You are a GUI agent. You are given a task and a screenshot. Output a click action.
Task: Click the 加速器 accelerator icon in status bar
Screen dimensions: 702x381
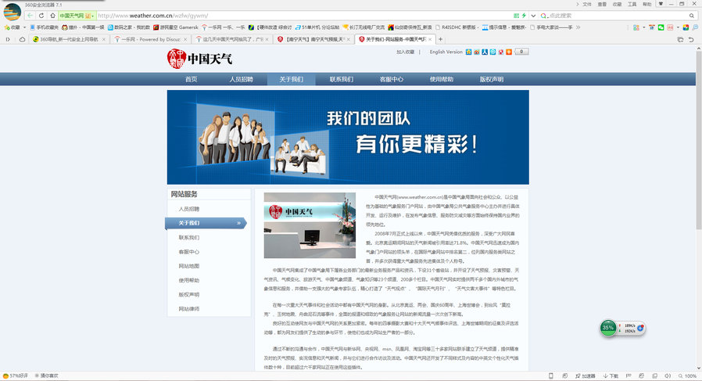[x=586, y=376]
